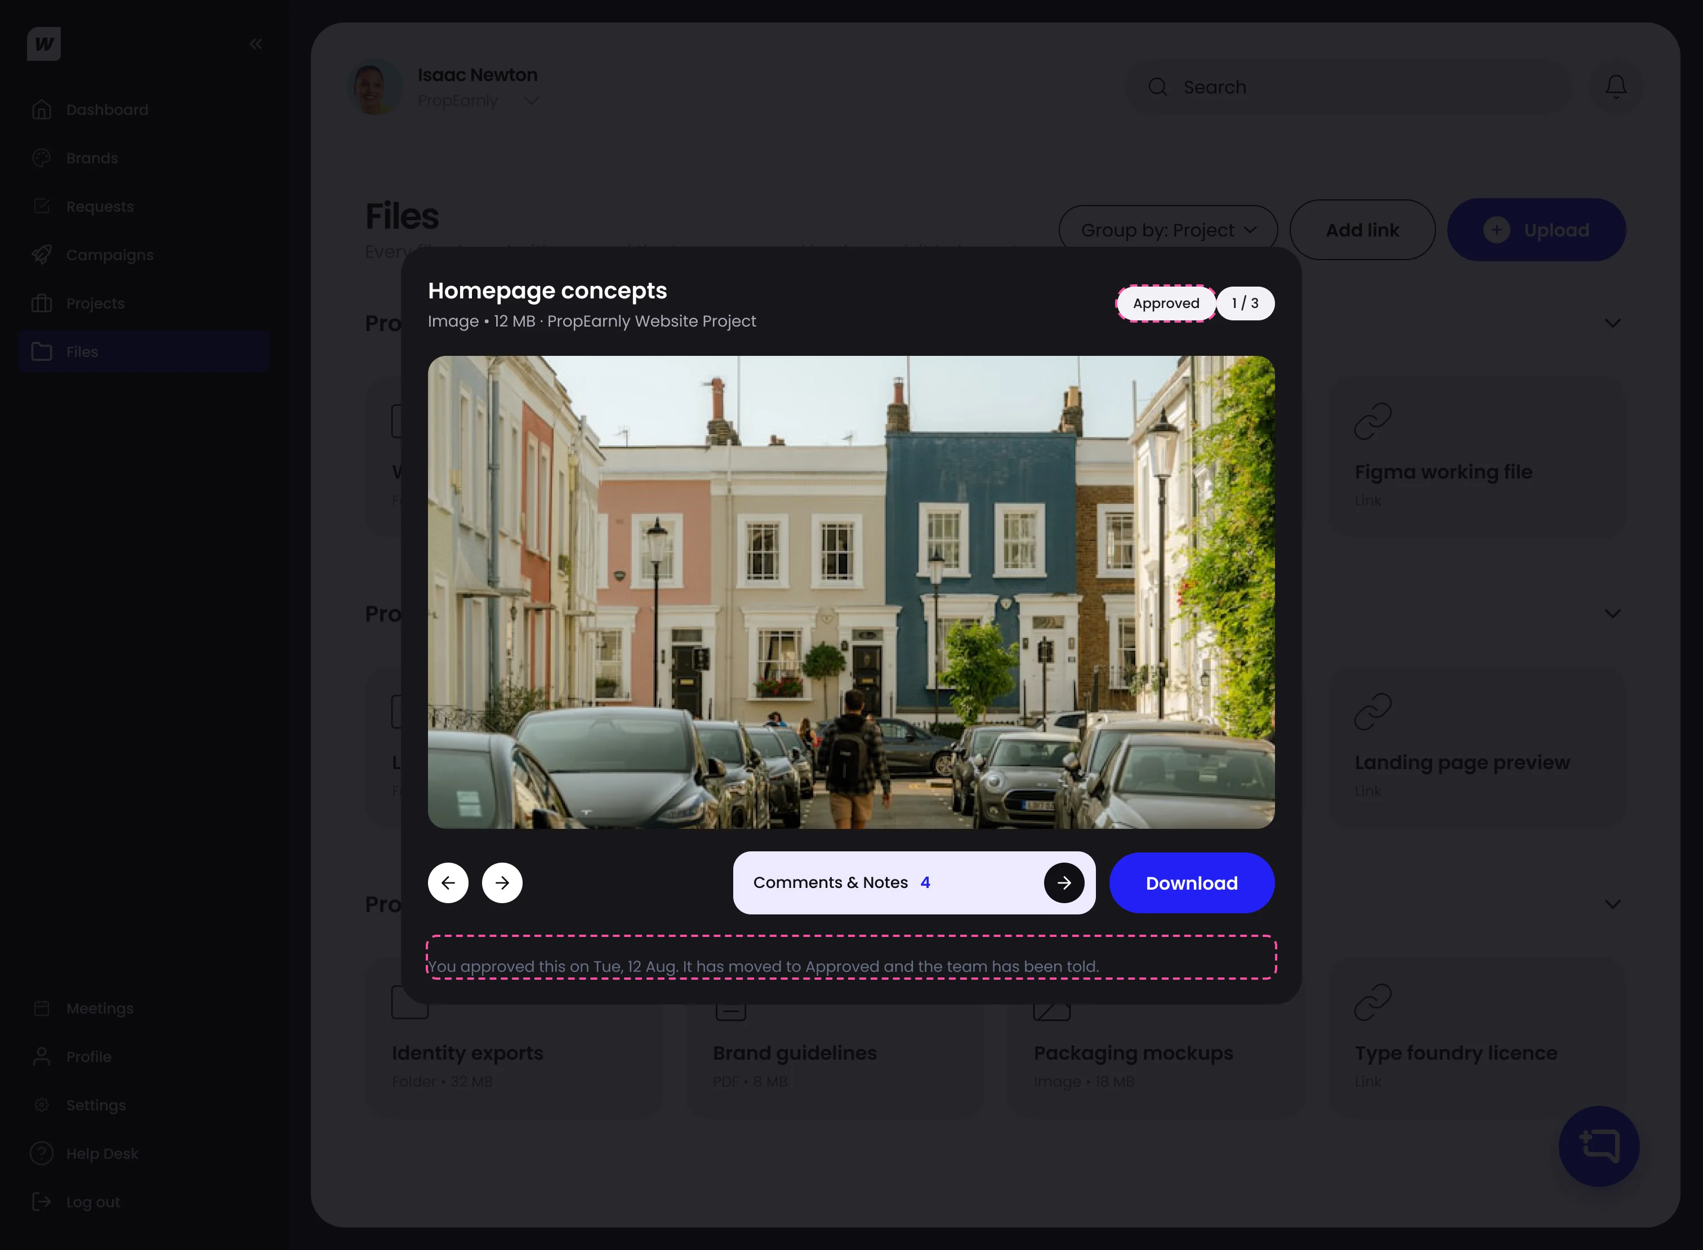Click the Approved status badge
This screenshot has width=1703, height=1250.
pos(1166,303)
